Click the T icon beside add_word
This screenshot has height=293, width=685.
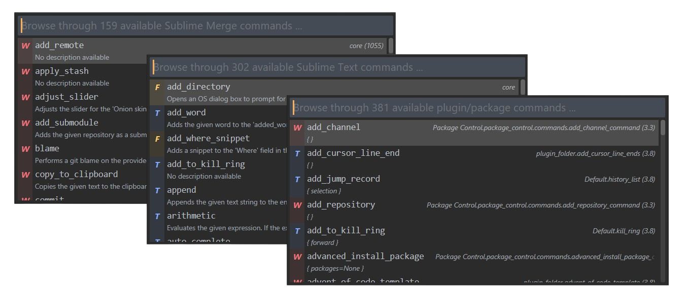pos(157,113)
